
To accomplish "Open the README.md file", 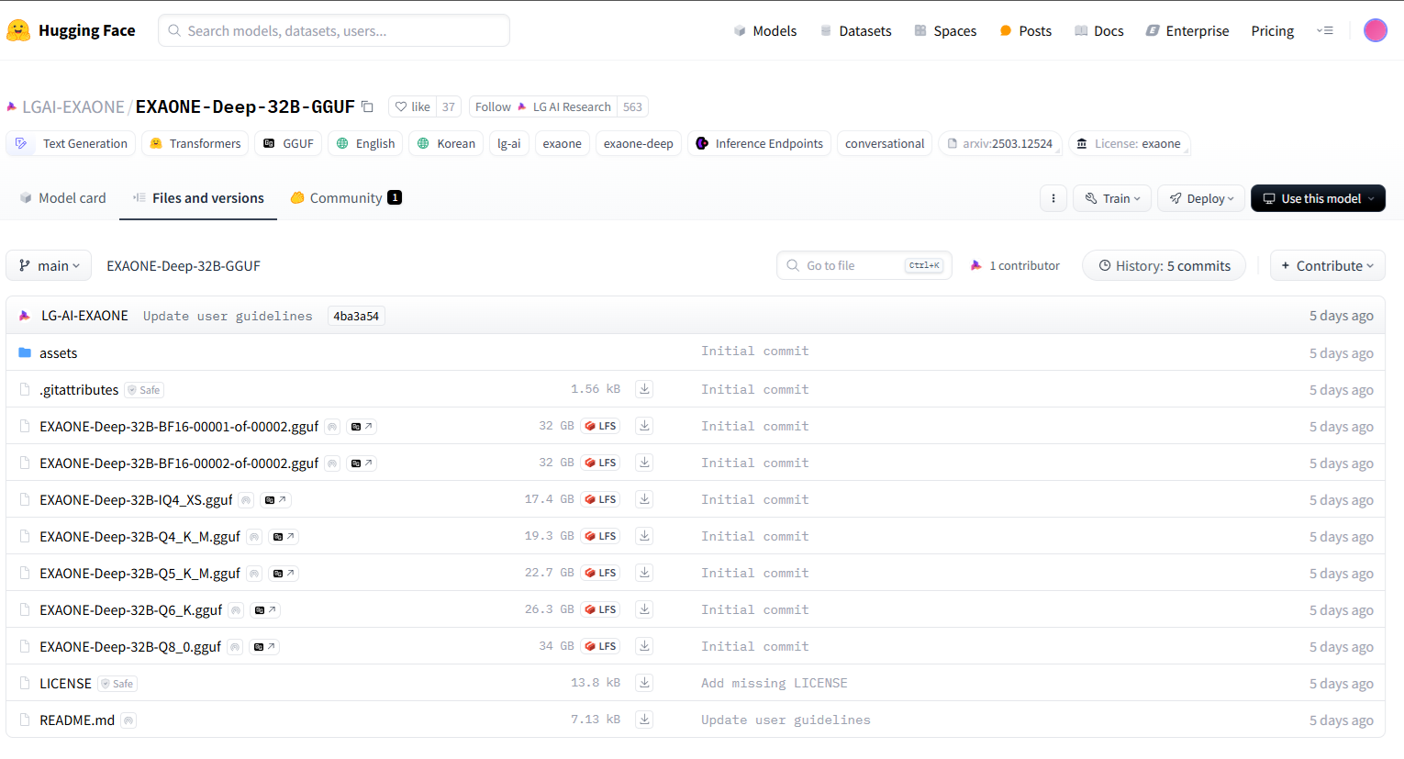I will point(77,720).
